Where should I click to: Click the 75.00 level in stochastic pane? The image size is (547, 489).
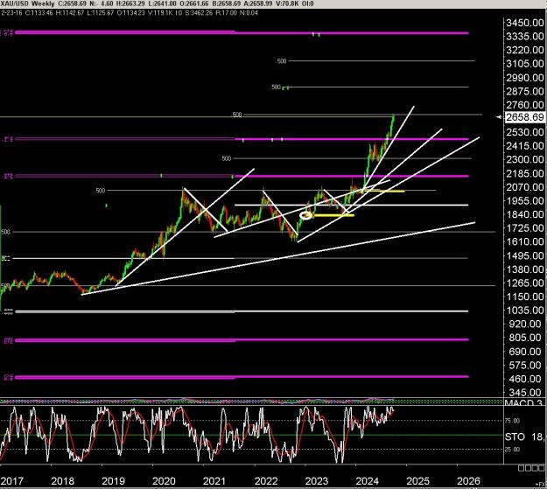[512, 421]
